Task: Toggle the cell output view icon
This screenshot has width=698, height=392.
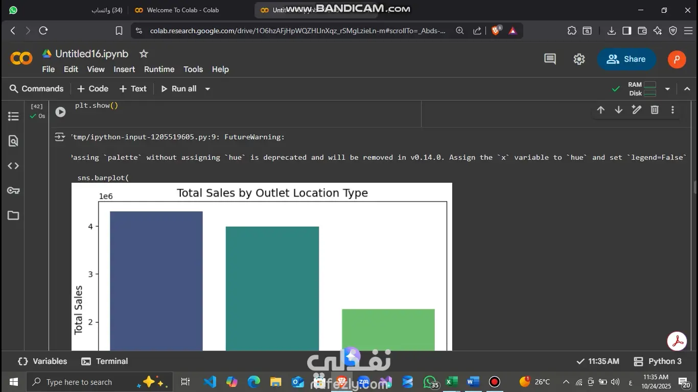Action: 60,137
